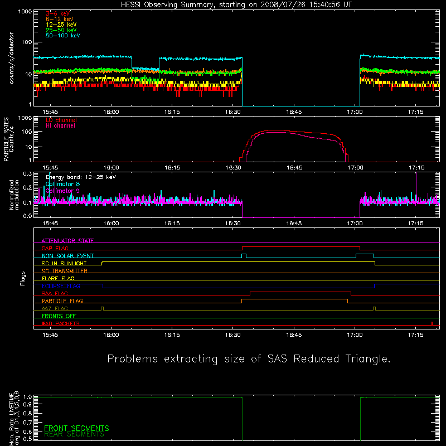Select the HI channel legend label
This screenshot has width=446, height=446.
pyautogui.click(x=60, y=126)
